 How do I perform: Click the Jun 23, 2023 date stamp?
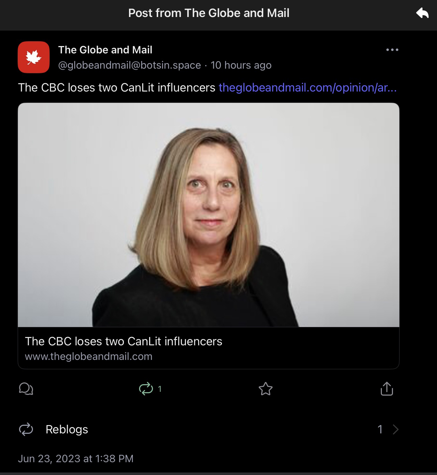pyautogui.click(x=76, y=459)
